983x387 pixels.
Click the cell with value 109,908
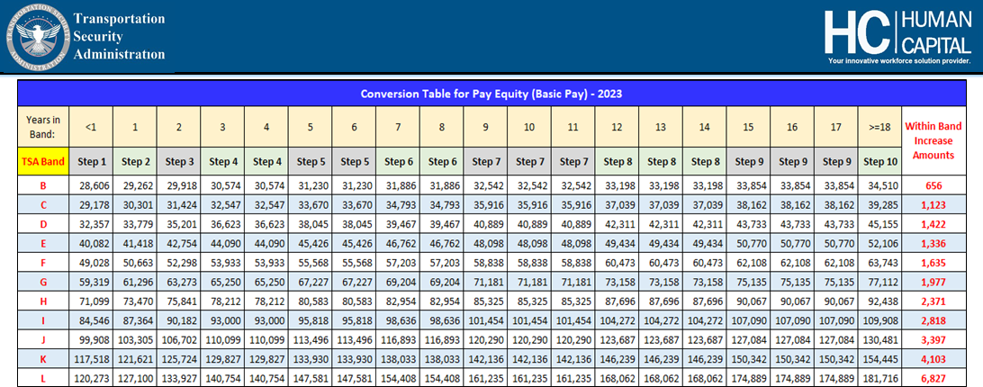(879, 320)
